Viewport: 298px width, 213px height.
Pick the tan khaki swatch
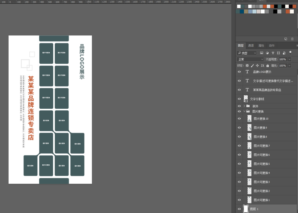point(246,11)
